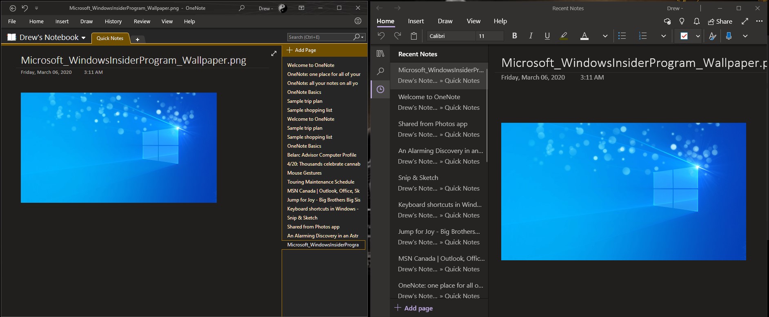Click the page title in desktop OneNote

(133, 60)
